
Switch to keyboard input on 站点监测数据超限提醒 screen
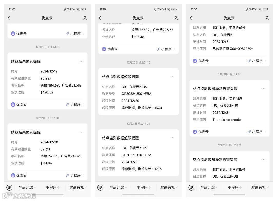coord(100,187)
